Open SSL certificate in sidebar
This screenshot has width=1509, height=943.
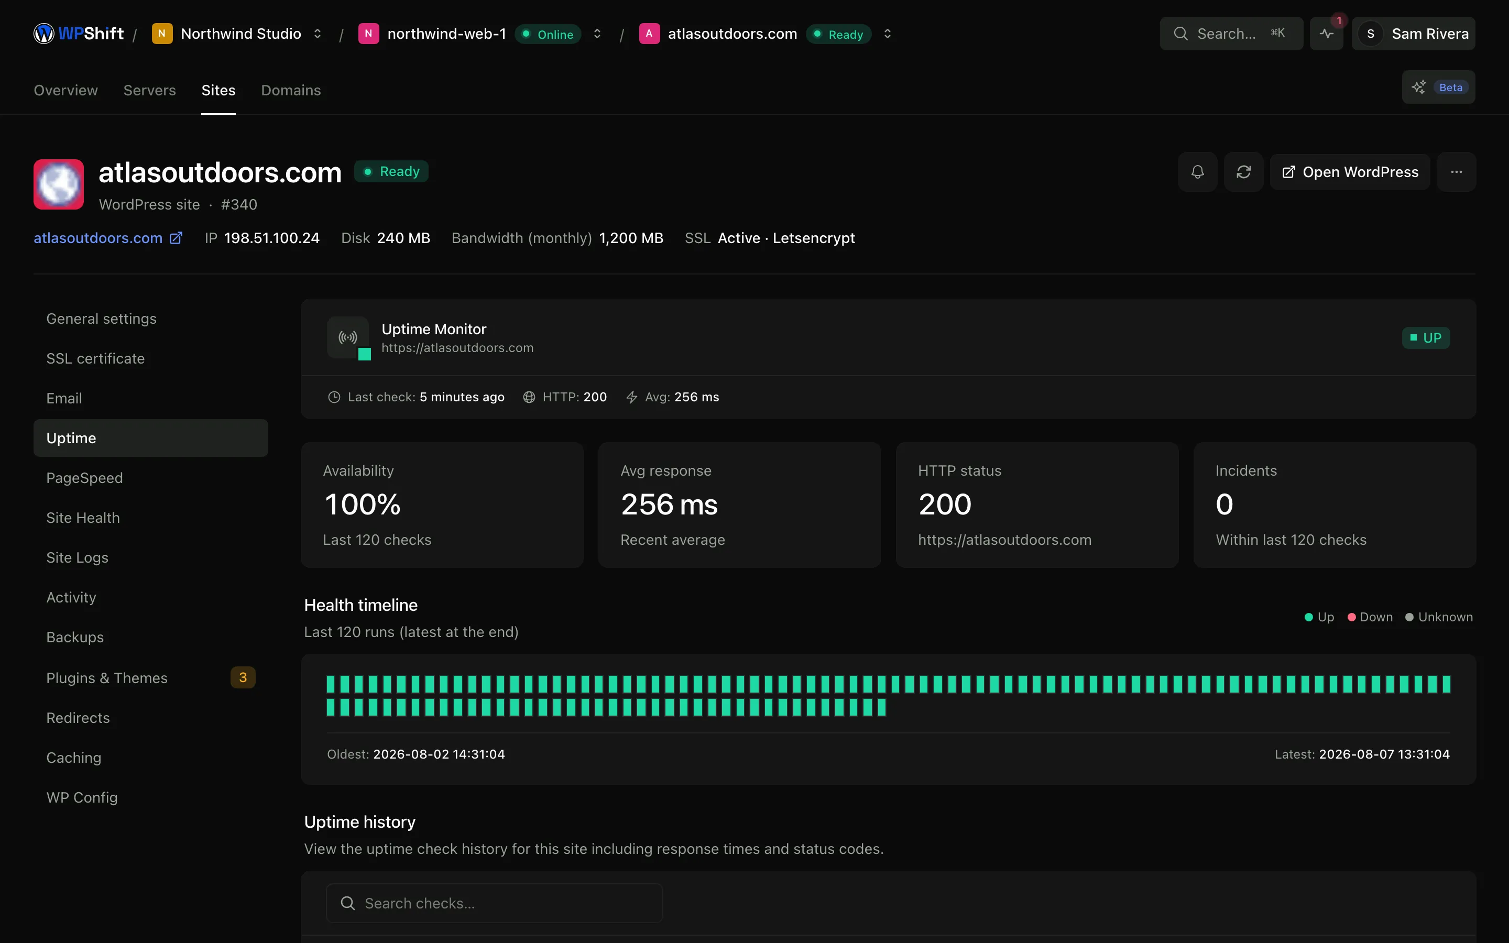151,359
